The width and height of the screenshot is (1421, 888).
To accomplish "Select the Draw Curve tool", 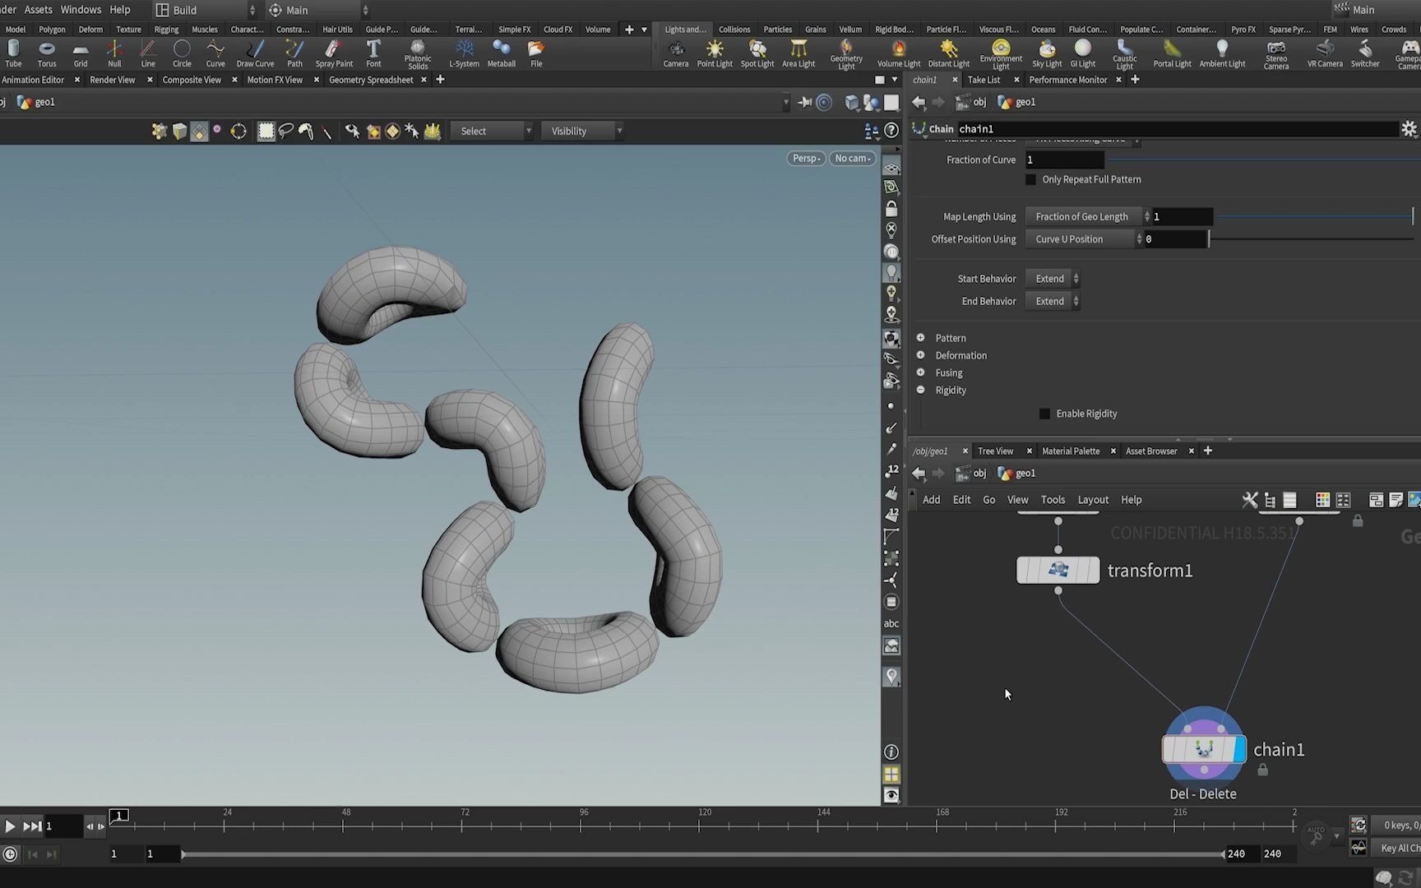I will pos(255,53).
